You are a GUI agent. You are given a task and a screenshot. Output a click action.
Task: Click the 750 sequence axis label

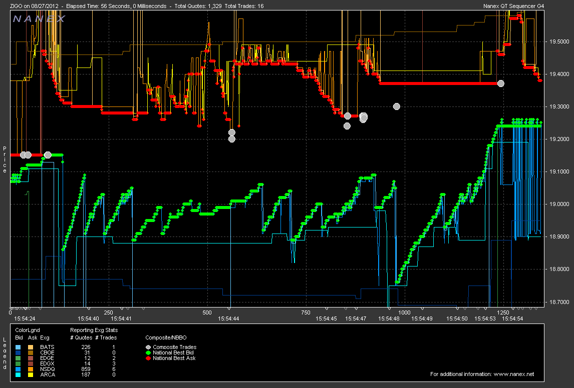(x=306, y=312)
